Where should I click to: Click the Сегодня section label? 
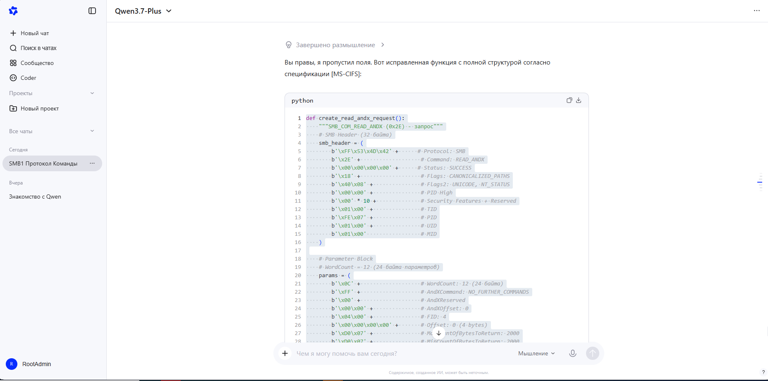(x=18, y=150)
